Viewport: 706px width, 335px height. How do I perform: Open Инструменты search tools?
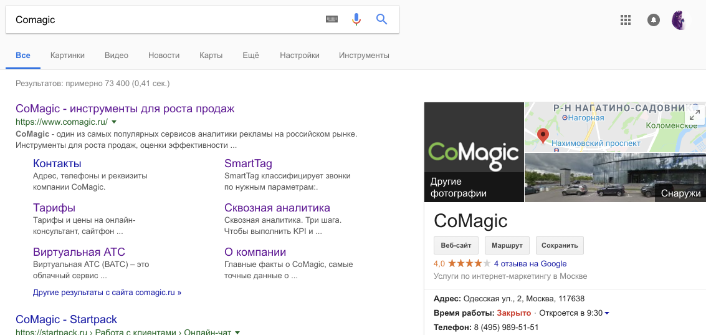tap(364, 56)
